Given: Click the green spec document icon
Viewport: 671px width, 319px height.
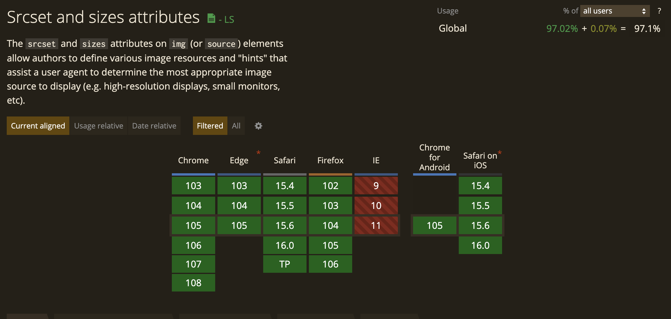Looking at the screenshot, I should pyautogui.click(x=211, y=18).
